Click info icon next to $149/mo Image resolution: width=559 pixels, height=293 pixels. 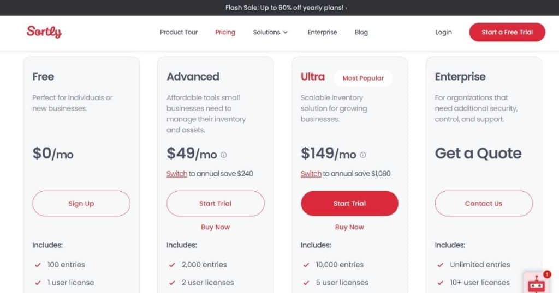[x=363, y=155]
